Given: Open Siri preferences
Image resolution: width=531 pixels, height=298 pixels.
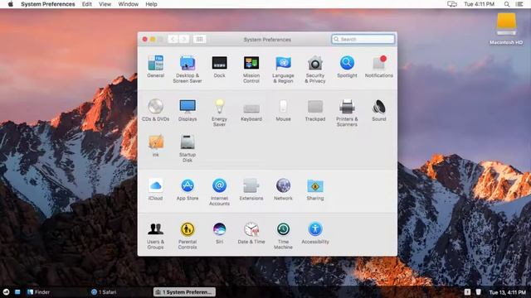Looking at the screenshot, I should click(x=219, y=233).
